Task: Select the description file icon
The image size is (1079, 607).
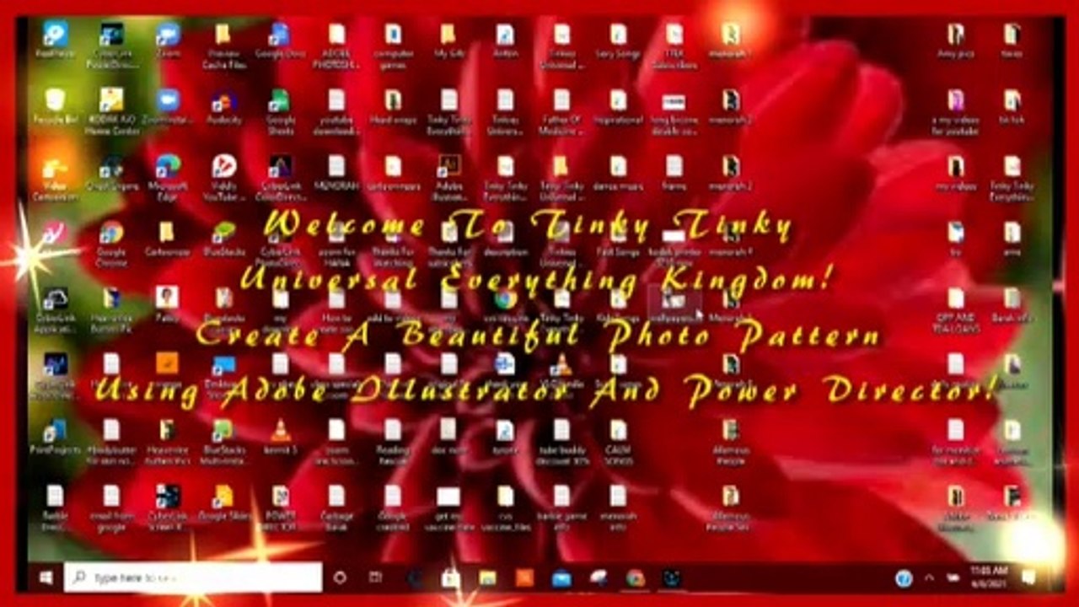Action: coord(505,239)
